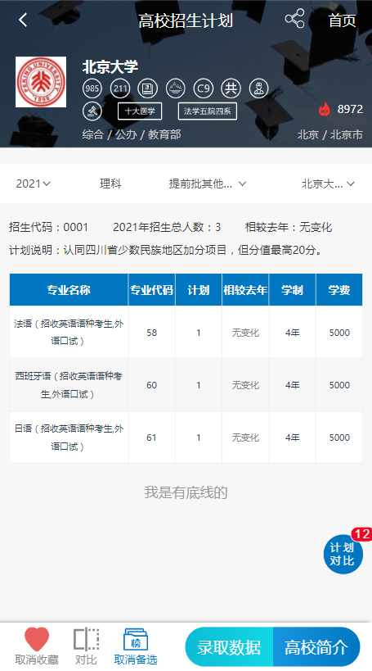Image resolution: width=372 pixels, height=671 pixels.
Task: Tap the badge after the 211 icon
Action: 148,88
